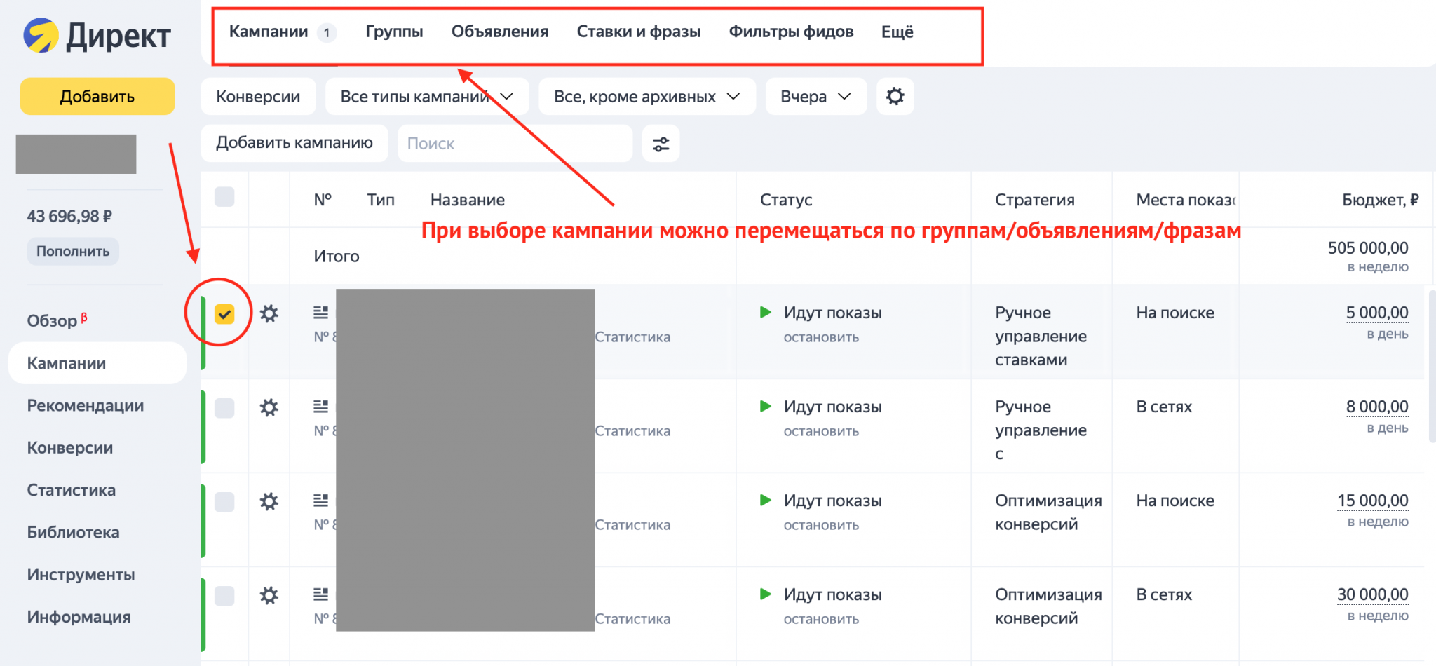Click остановить for the На поиске 5 000,00 campaign
The width and height of the screenshot is (1436, 666).
(x=821, y=337)
